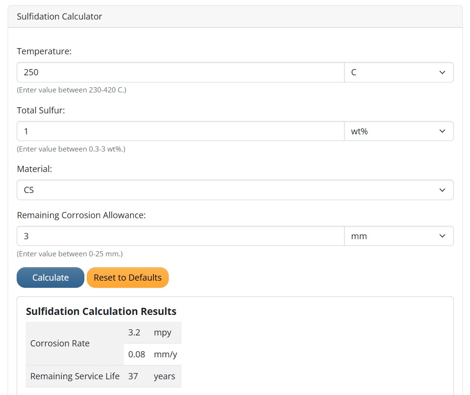470x395 pixels.
Task: Focus the Total Sulfur input box
Action: [x=180, y=131]
